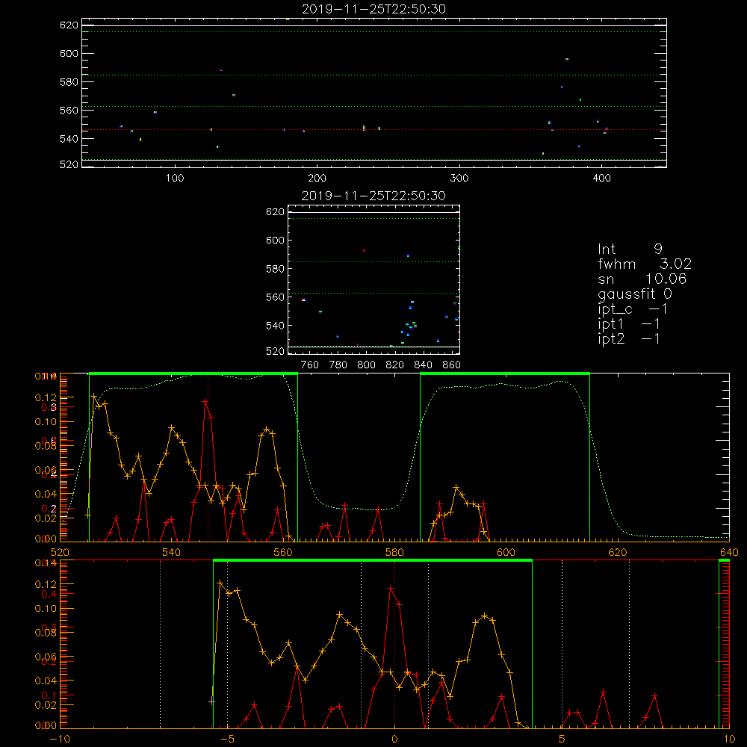Click the third plot's x-axis label 600
Viewport: 747px width, 747px height.
click(506, 552)
